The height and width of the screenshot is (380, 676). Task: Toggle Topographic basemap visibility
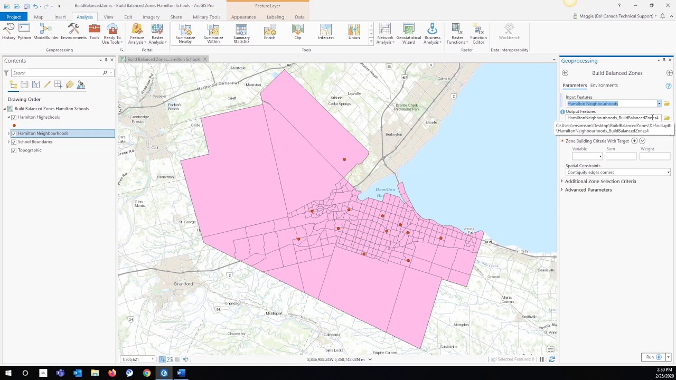click(x=14, y=150)
